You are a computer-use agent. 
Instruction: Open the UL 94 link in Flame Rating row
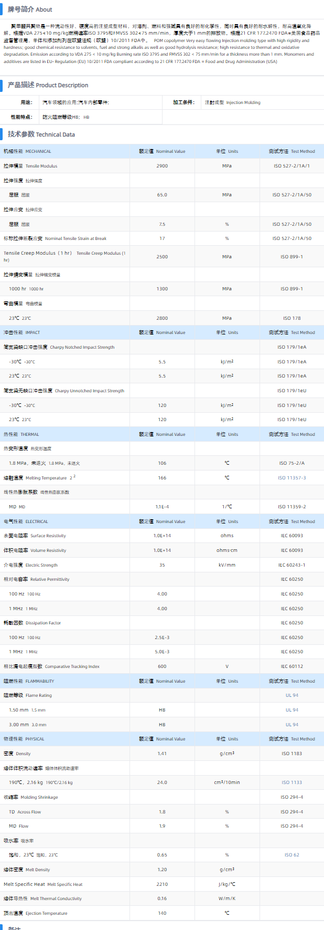coord(291,695)
